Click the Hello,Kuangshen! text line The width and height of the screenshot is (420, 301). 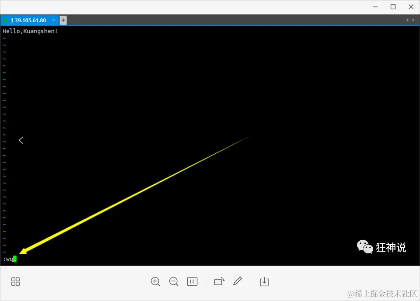coord(30,31)
